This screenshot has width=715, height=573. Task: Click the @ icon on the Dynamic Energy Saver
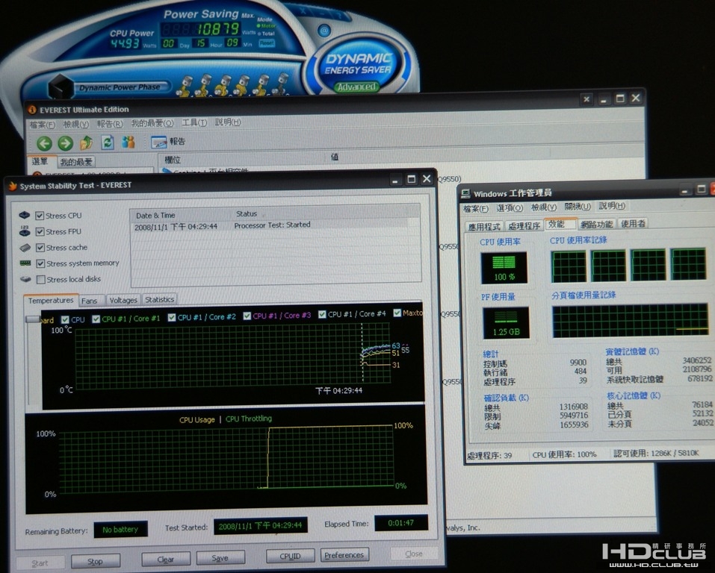[x=324, y=31]
